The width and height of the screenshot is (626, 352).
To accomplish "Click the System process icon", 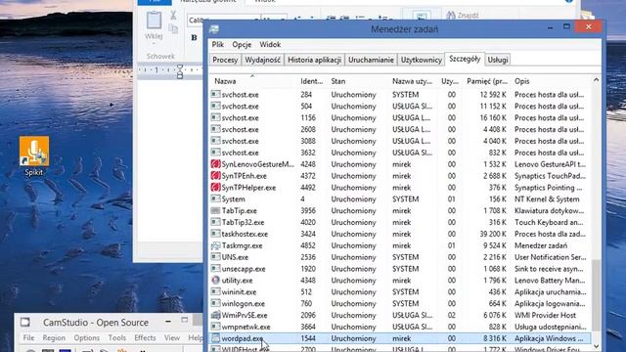I will click(x=215, y=198).
